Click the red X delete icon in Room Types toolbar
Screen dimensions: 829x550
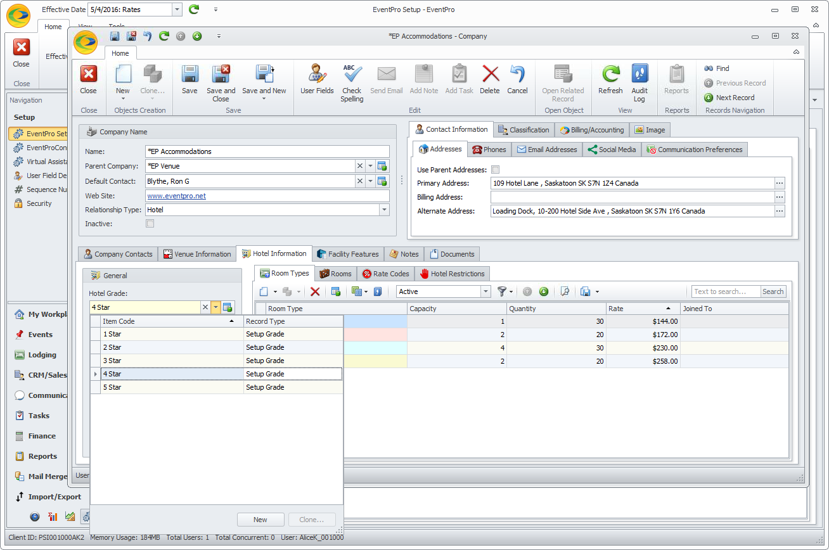point(315,291)
